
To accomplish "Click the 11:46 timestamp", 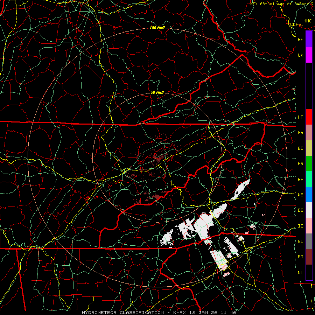I will click(229, 313).
